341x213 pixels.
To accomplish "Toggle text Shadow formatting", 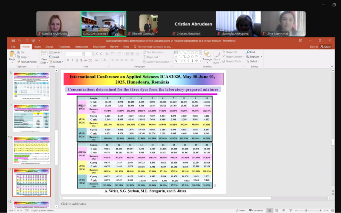I will [x=81, y=60].
